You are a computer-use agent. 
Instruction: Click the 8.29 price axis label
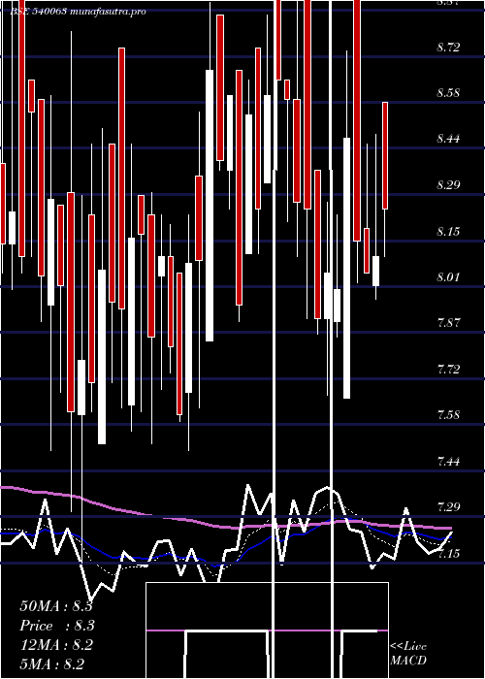click(448, 185)
